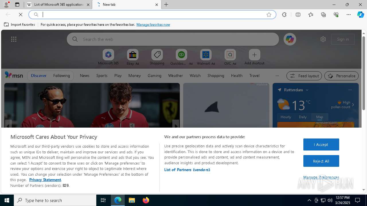Open the Ebay shortcut tile

pos(133,57)
